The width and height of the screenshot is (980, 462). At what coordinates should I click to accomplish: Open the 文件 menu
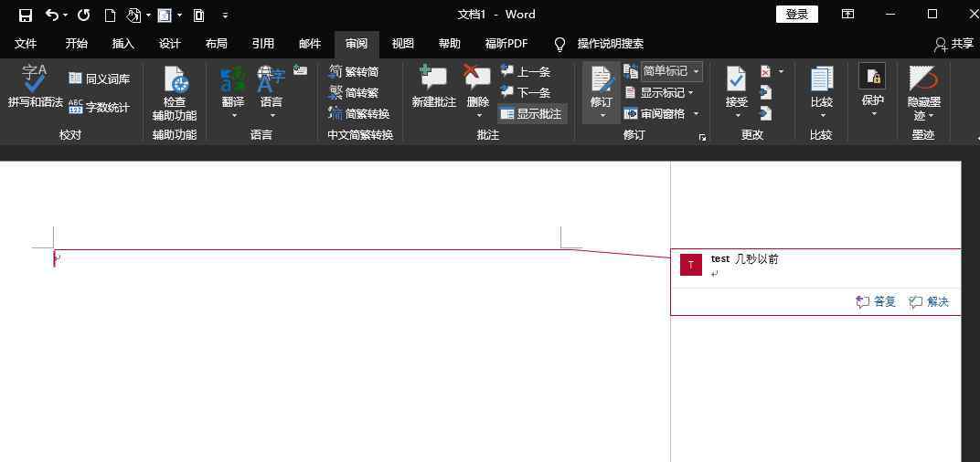point(26,44)
